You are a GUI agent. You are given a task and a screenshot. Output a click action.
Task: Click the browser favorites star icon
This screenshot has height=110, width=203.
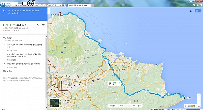pos(197,5)
